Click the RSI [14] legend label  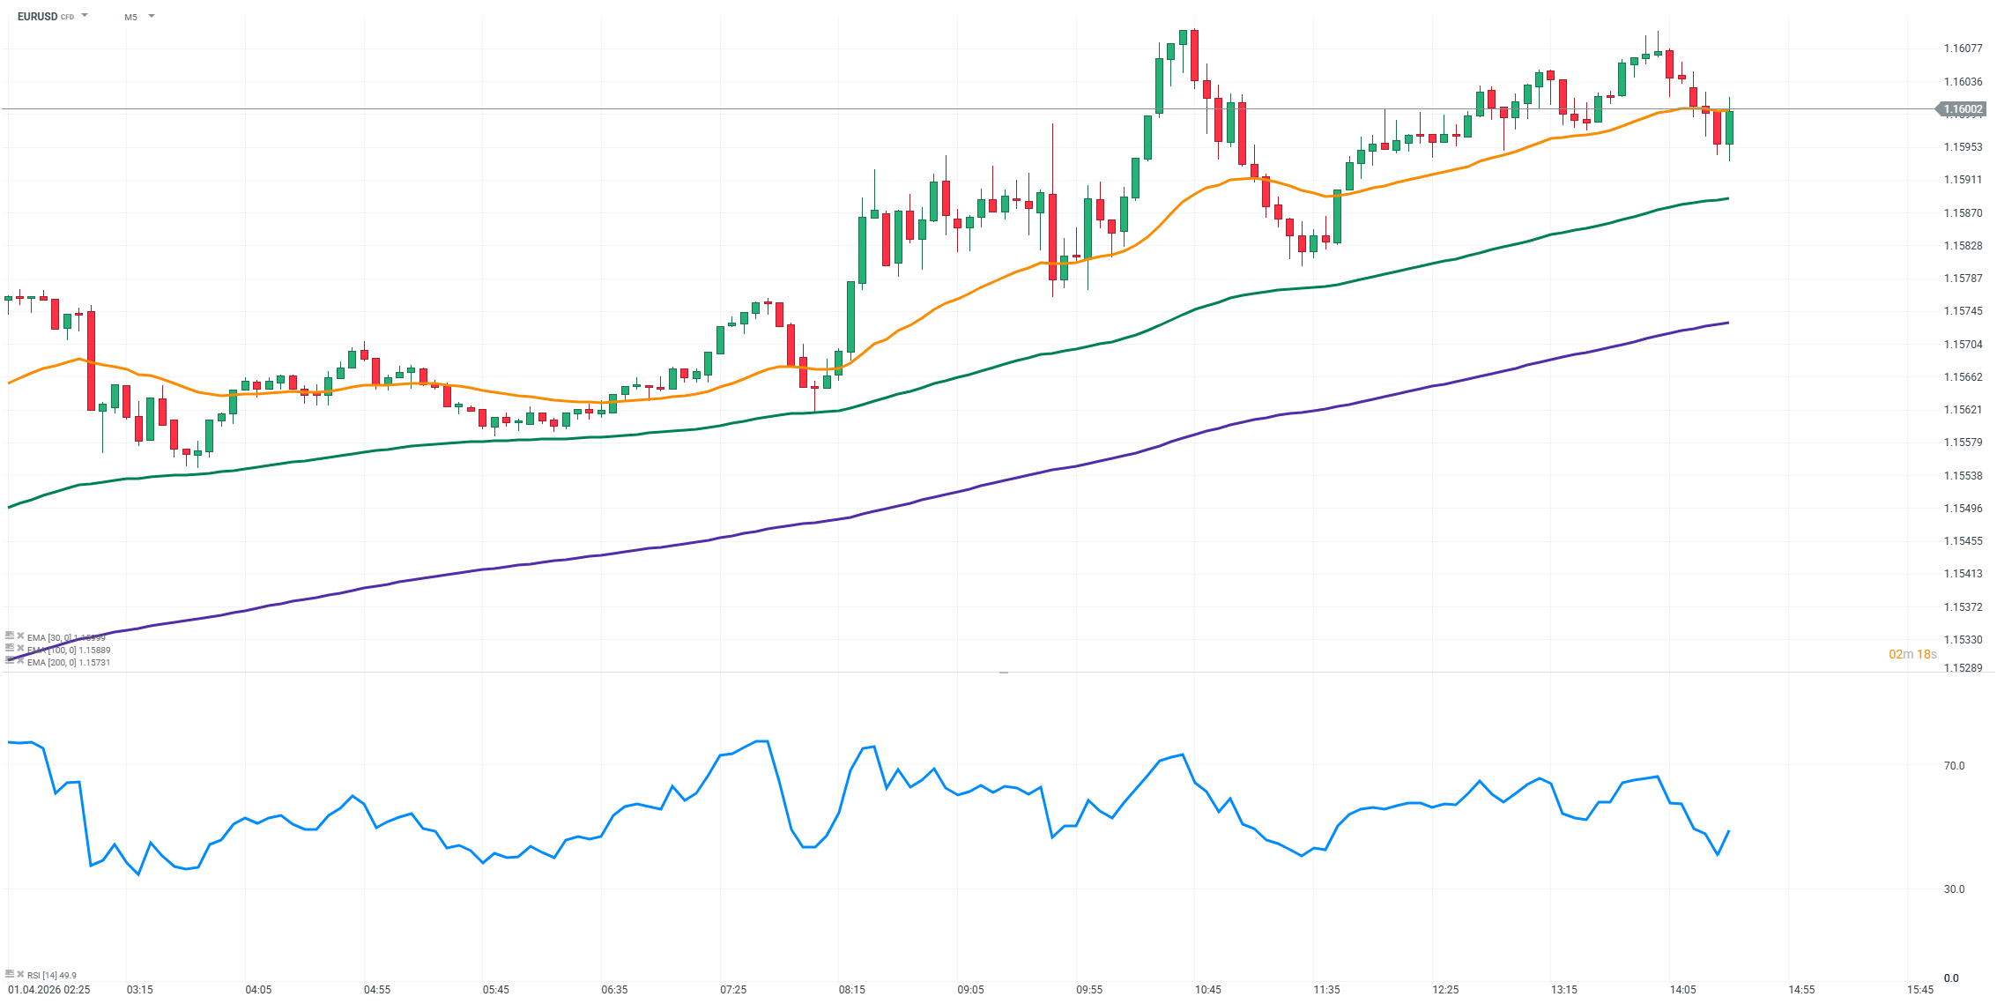pyautogui.click(x=51, y=975)
